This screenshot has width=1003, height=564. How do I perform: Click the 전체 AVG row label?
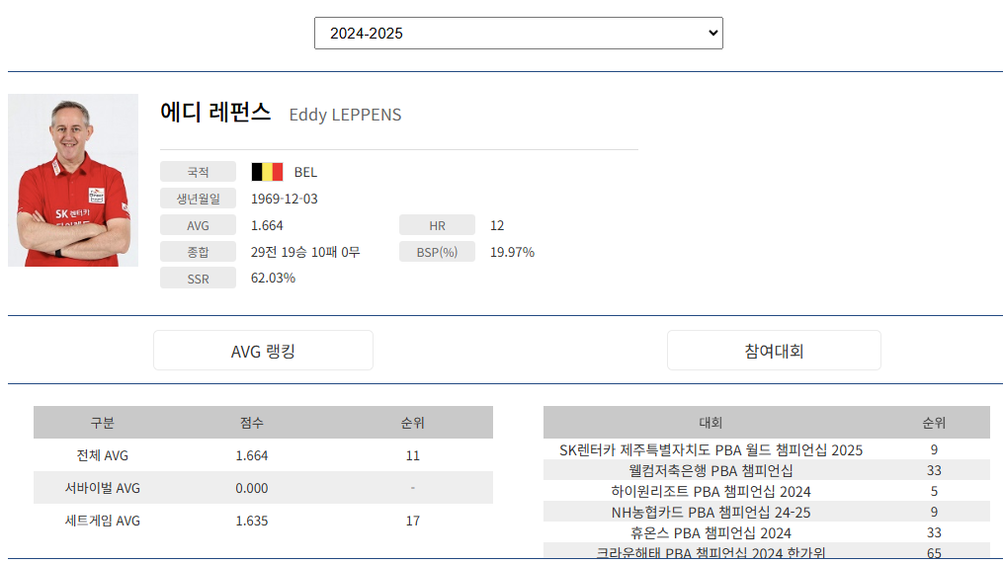103,455
